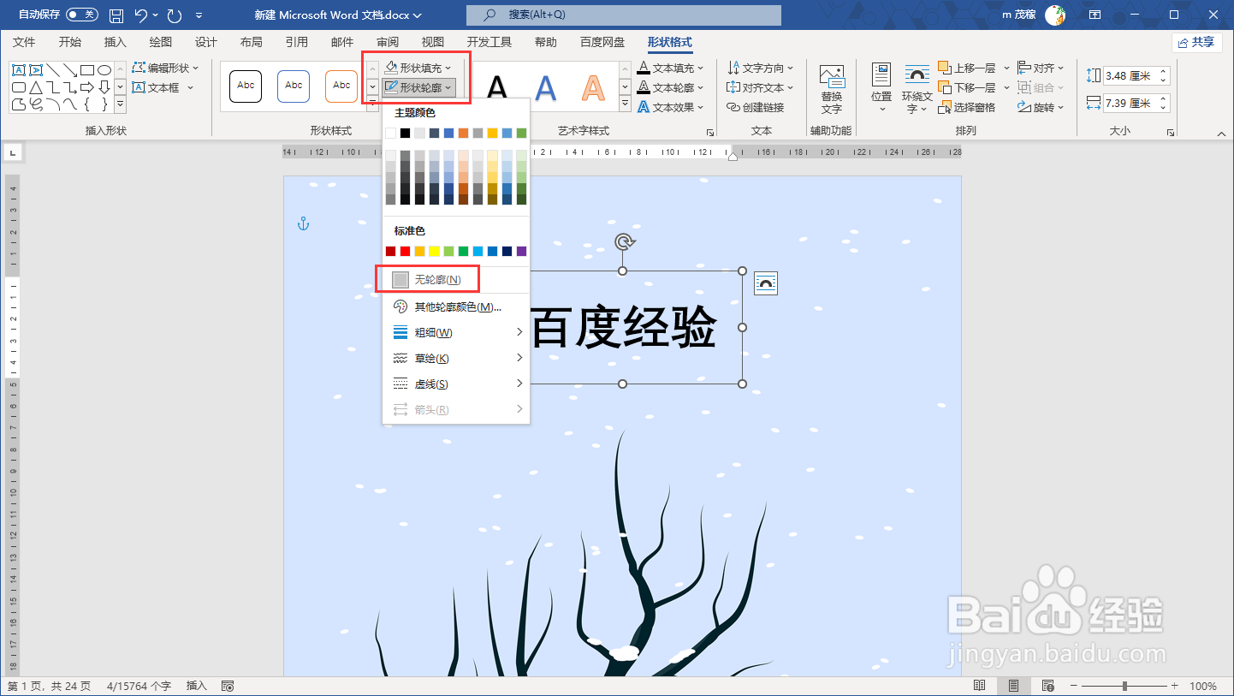Screen dimensions: 1234x696
Task: Insert an oval shape from shapes gallery
Action: click(104, 69)
